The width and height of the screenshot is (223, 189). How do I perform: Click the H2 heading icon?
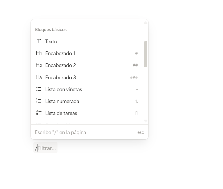(39, 65)
